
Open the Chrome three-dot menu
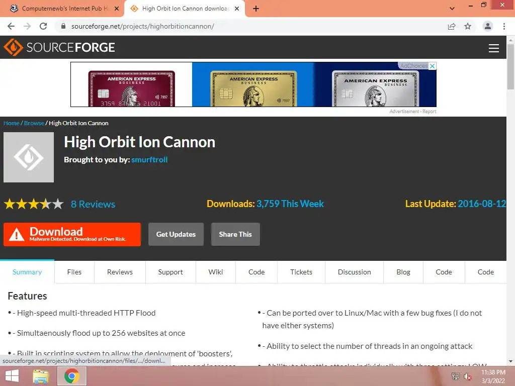coord(504,26)
